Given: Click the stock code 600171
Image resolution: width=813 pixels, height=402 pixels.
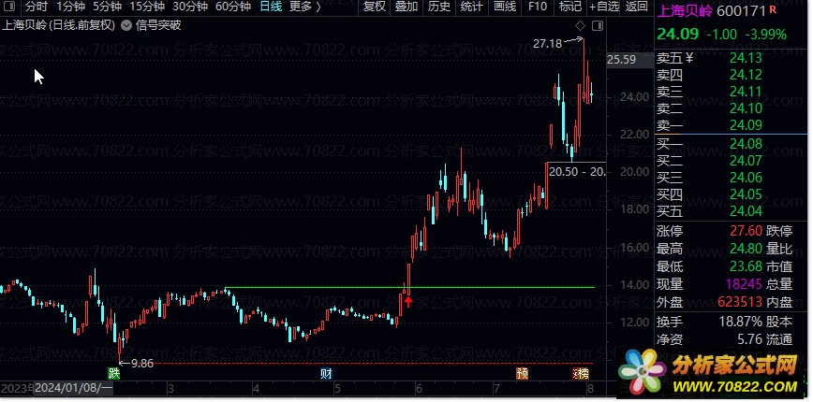Looking at the screenshot, I should [742, 10].
